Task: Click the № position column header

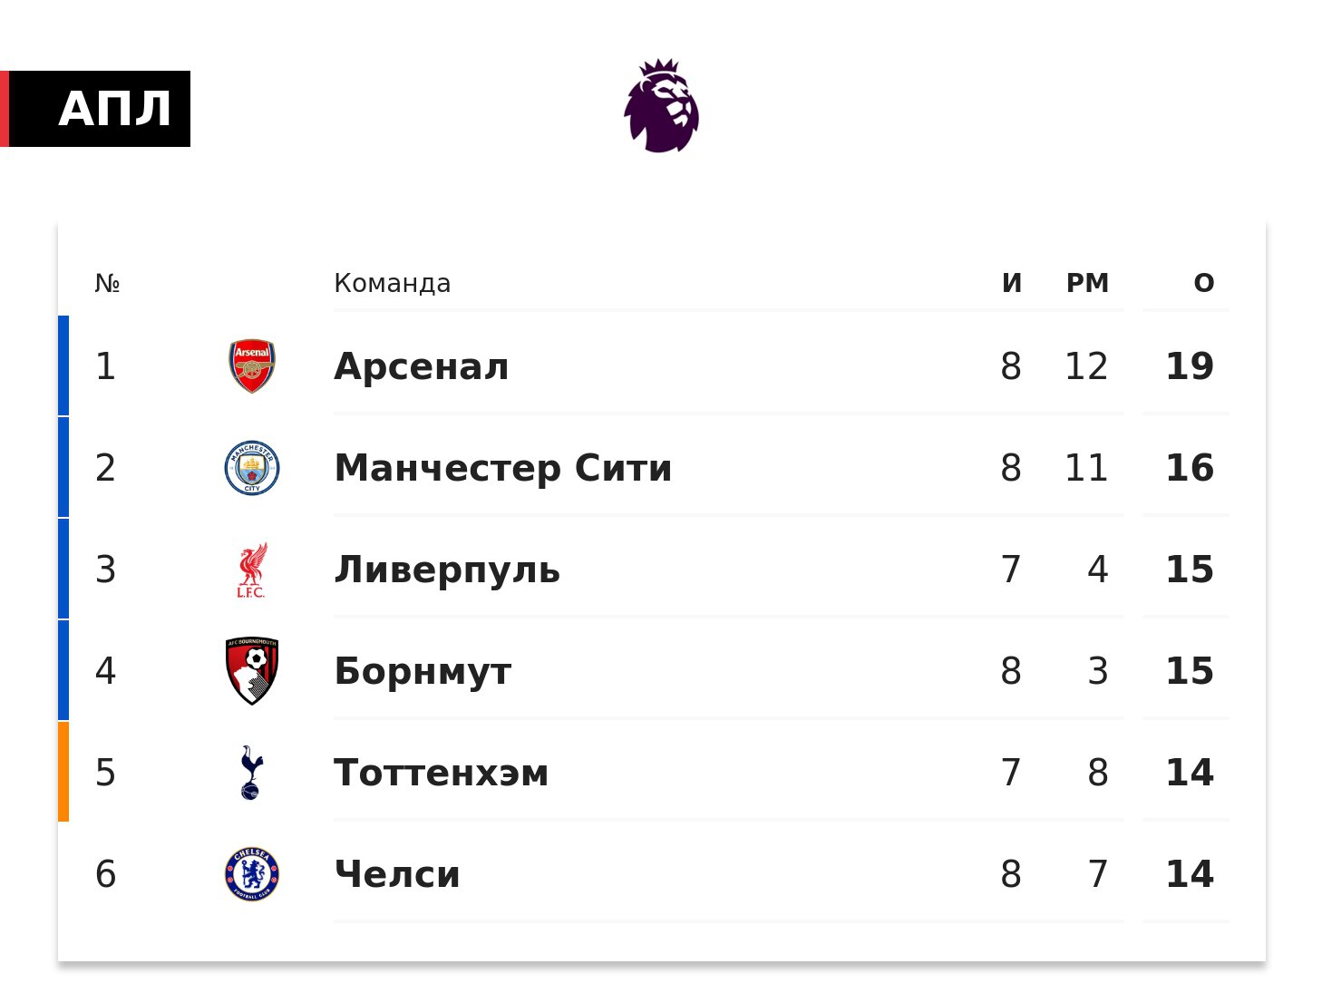Action: pos(107,283)
